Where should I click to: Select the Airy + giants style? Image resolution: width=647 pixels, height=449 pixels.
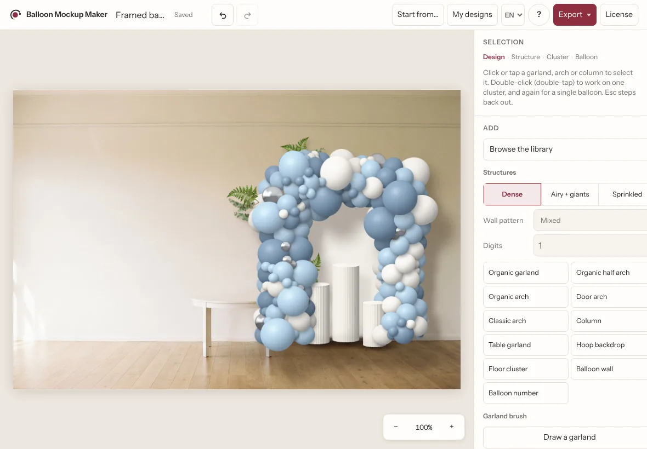[570, 194]
